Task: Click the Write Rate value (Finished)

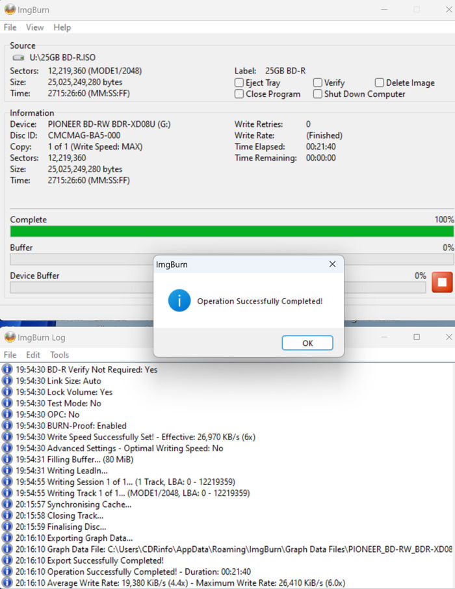Action: (324, 135)
